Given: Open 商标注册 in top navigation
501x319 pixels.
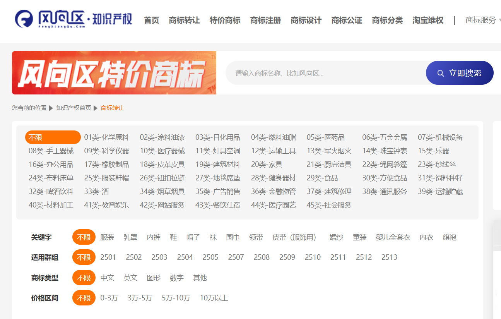Looking at the screenshot, I should pos(265,20).
